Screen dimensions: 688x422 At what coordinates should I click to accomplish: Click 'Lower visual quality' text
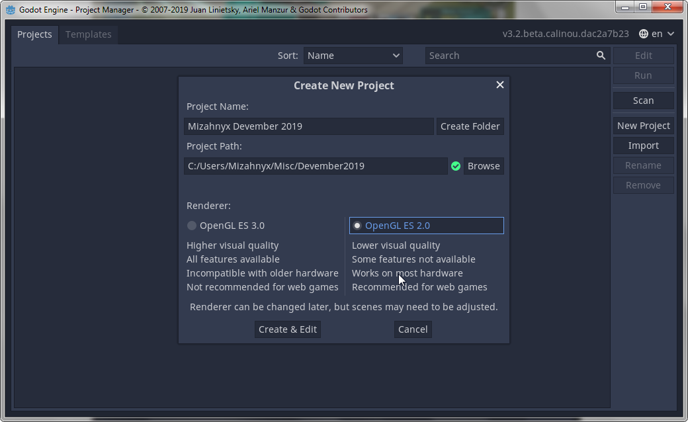396,245
